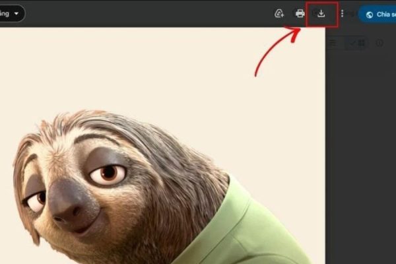Click the add shortcut to Drive icon
This screenshot has width=396, height=264.
[x=279, y=13]
